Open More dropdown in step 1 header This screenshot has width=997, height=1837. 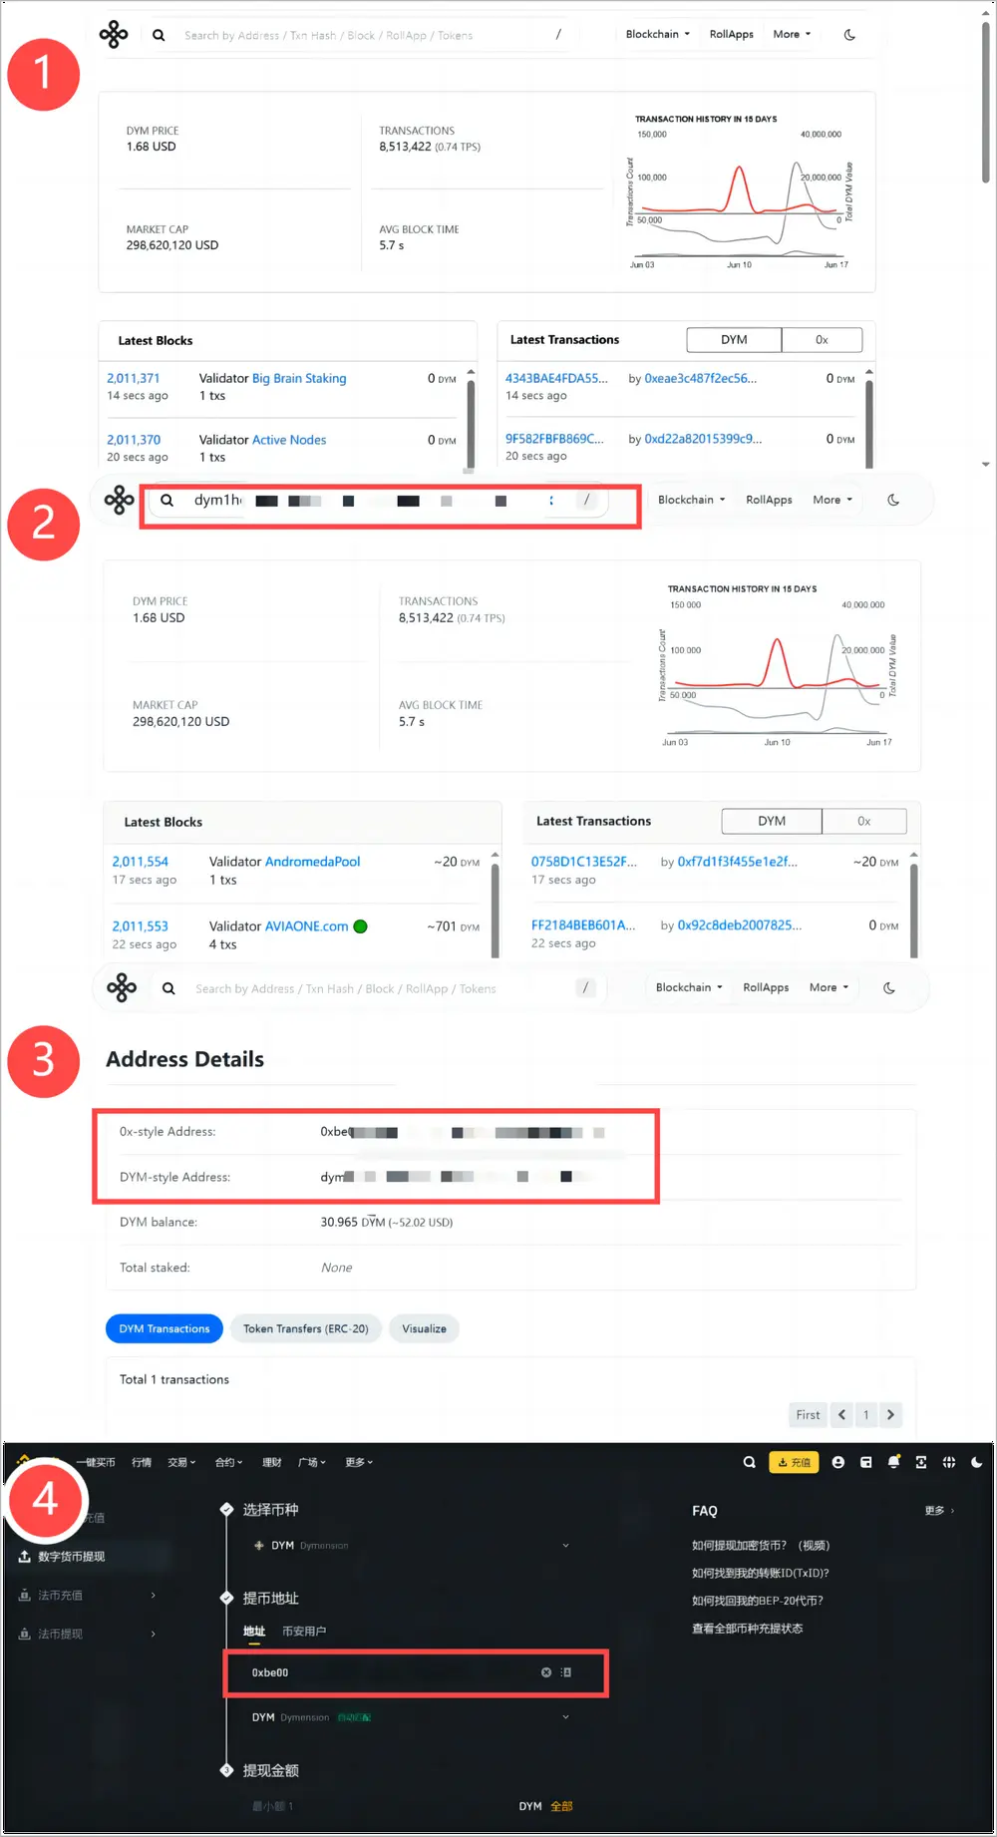[x=792, y=34]
